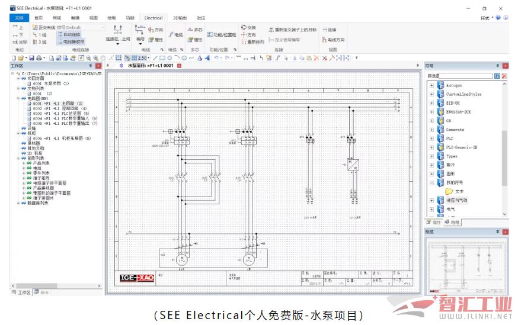The height and width of the screenshot is (325, 518).
Task: Select the 上 potential option
Action: pos(18,27)
